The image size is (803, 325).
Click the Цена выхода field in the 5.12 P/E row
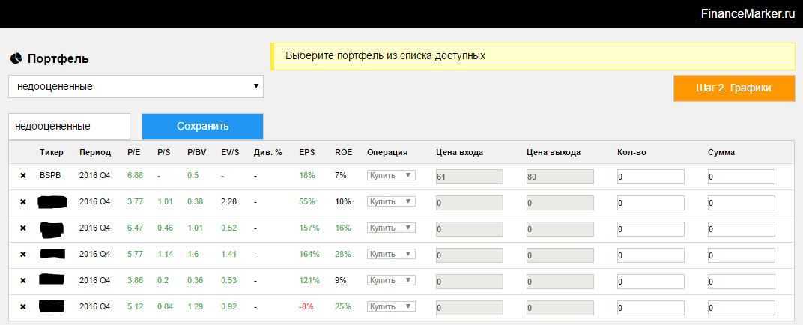click(560, 308)
